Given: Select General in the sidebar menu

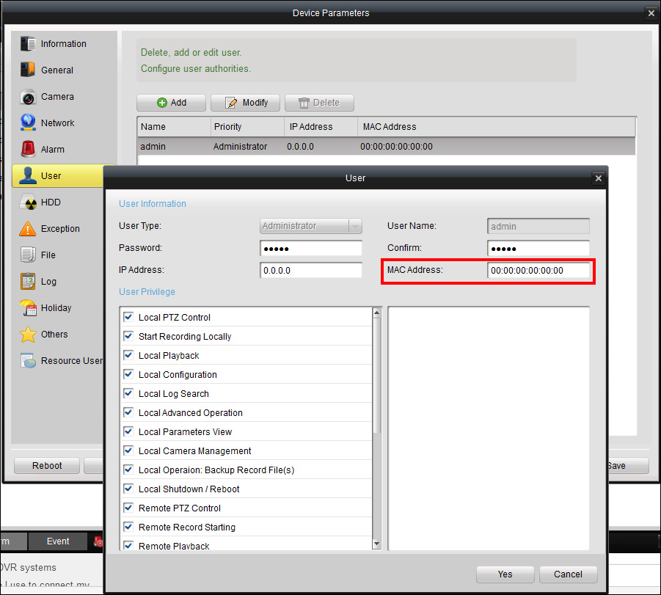Looking at the screenshot, I should click(57, 70).
